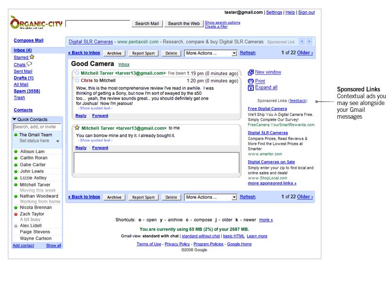Screen dimensions: 389x283
Task: Open the Set status here dropdown
Action: tap(58, 141)
